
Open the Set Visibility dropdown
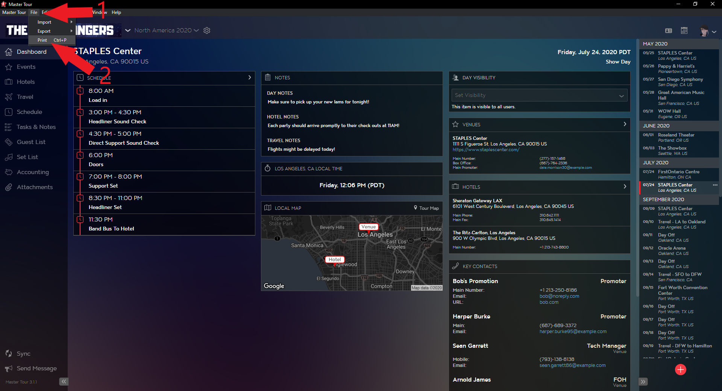click(x=539, y=95)
